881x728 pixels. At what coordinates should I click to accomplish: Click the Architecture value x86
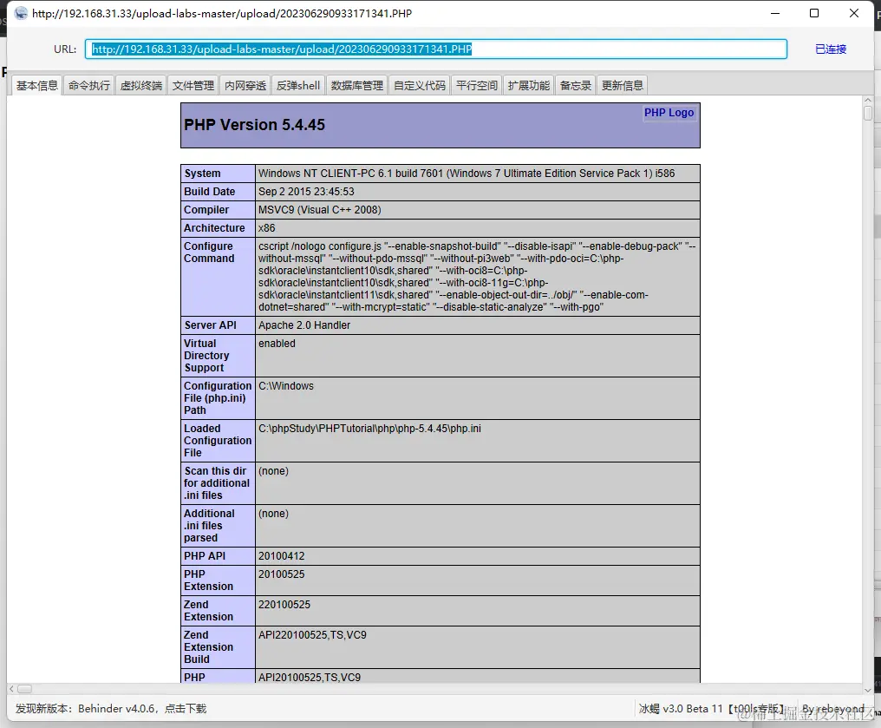pyautogui.click(x=267, y=227)
